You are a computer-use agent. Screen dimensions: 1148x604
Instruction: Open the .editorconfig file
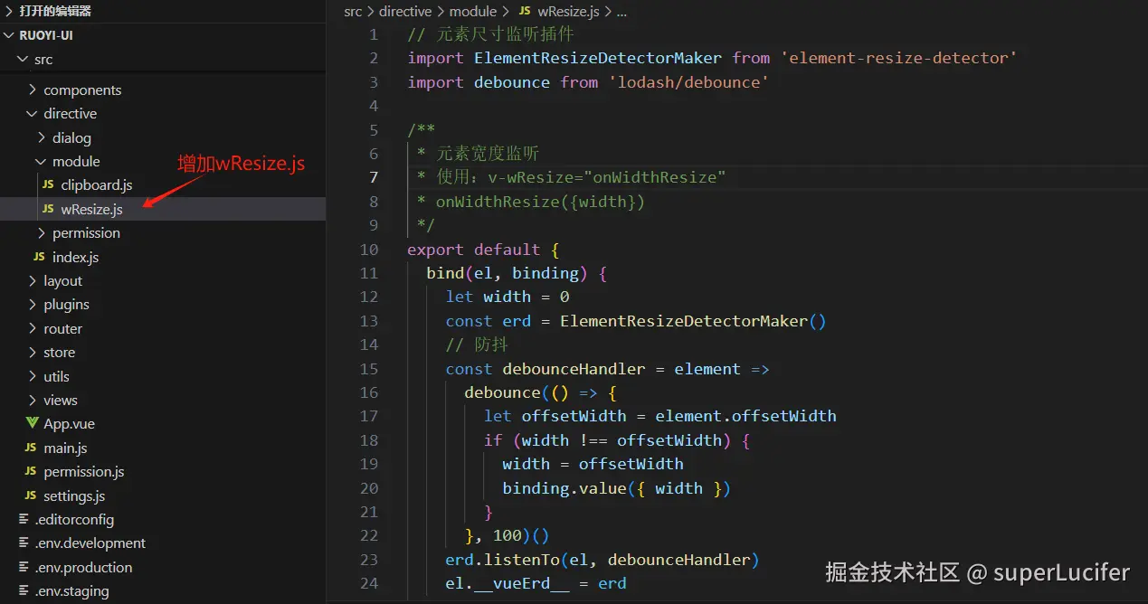[x=74, y=520]
